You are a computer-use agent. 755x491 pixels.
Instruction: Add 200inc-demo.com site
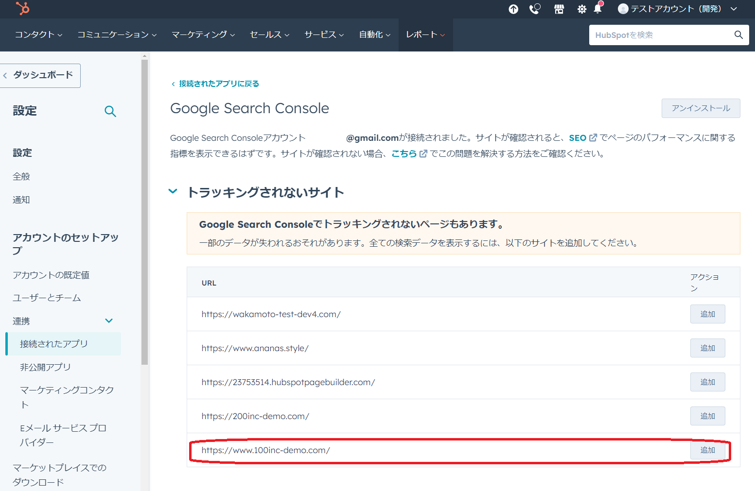pyautogui.click(x=707, y=416)
